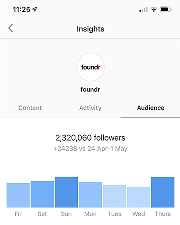The height and width of the screenshot is (225, 180).
Task: Tap the foundr username label
Action: [90, 89]
